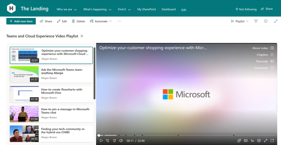281x145 pixels.
Task: Toggle Not following star
Action: click(x=246, y=9)
